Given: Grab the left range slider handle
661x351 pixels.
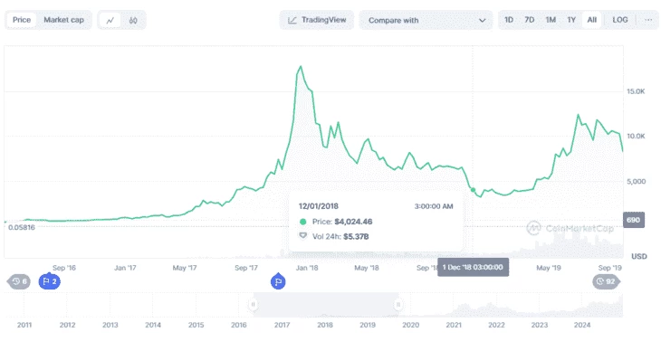Looking at the screenshot, I should (x=253, y=304).
